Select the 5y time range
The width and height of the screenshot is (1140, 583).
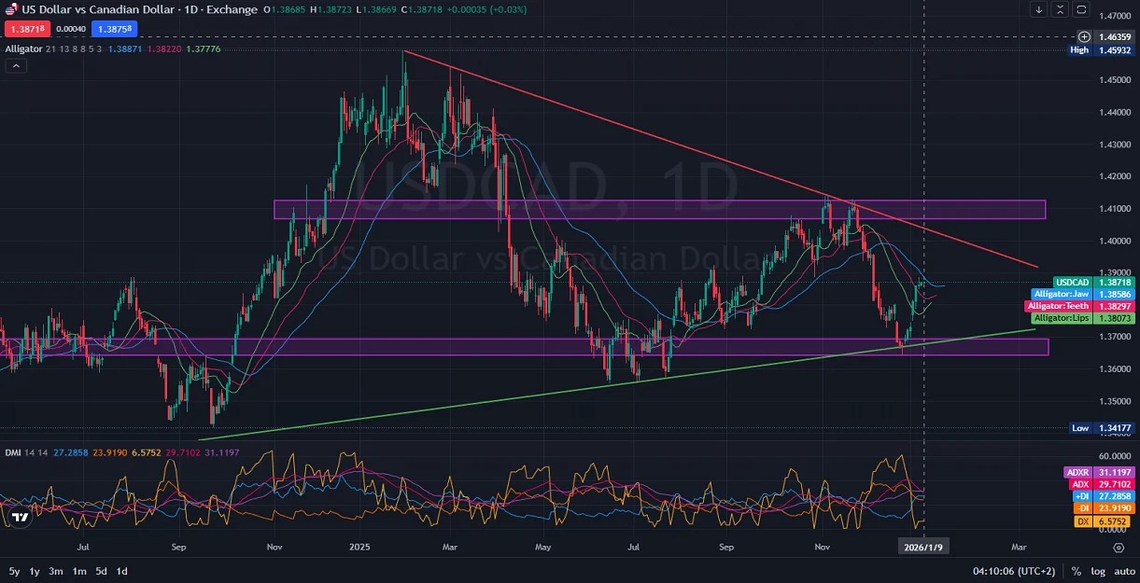(x=14, y=571)
